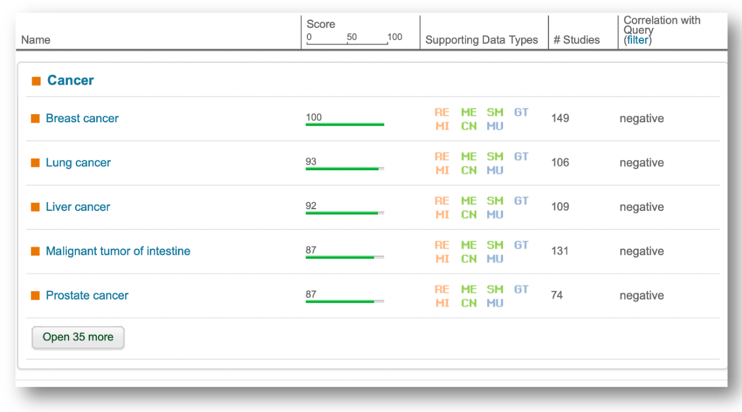Click the GT icon for Lung cancer
This screenshot has height=412, width=742.
tap(521, 156)
